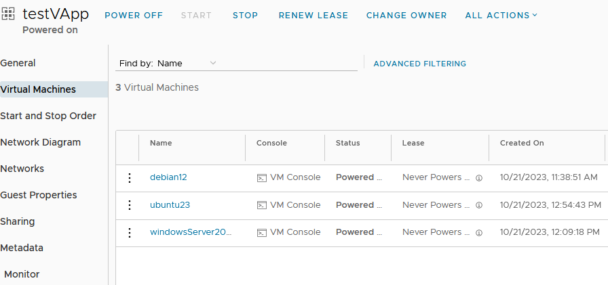Click the lease info icon for windowsServer
The height and width of the screenshot is (285, 608).
(479, 233)
